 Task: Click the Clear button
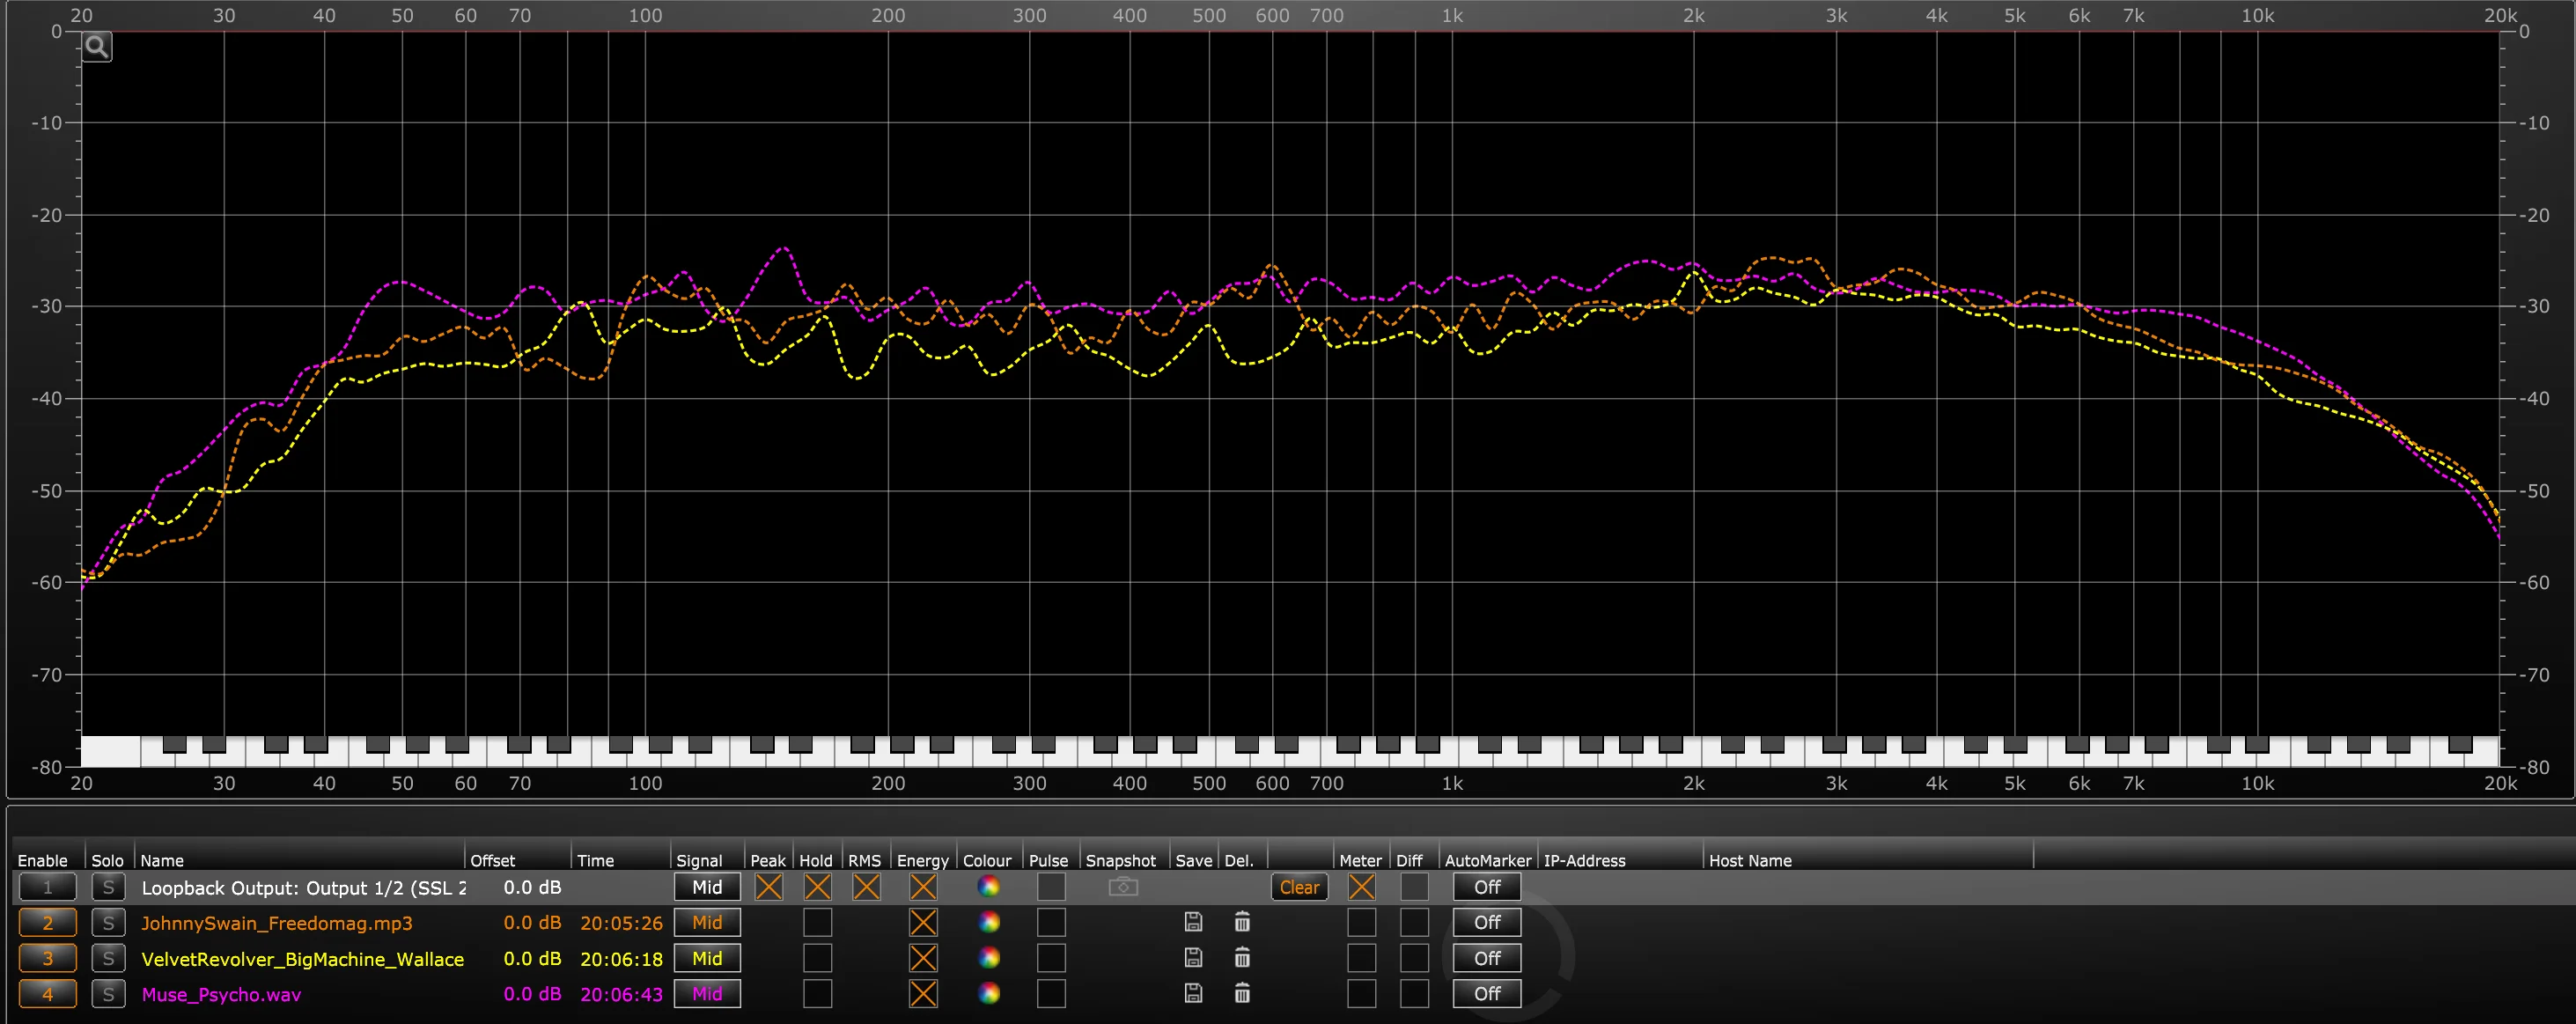click(x=1299, y=887)
